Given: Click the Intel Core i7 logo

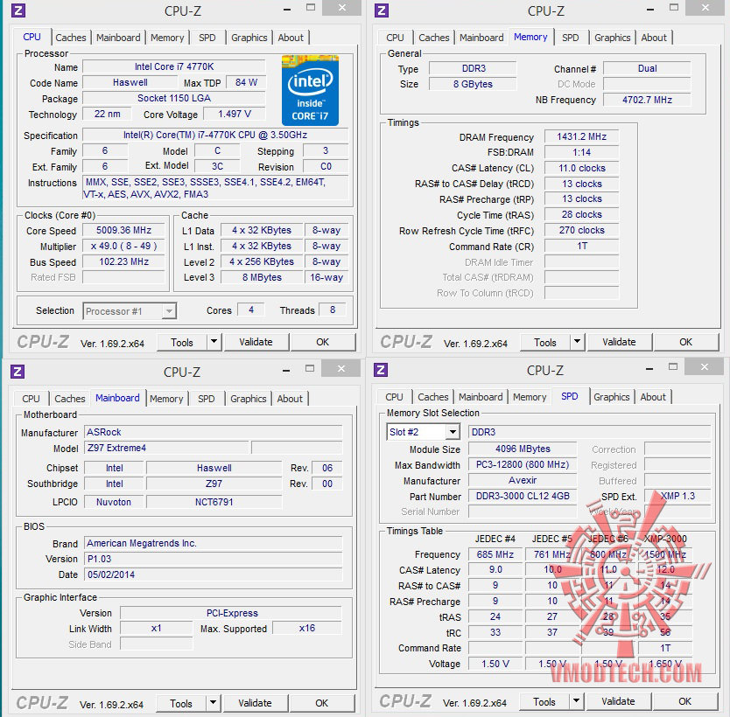Looking at the screenshot, I should 310,90.
